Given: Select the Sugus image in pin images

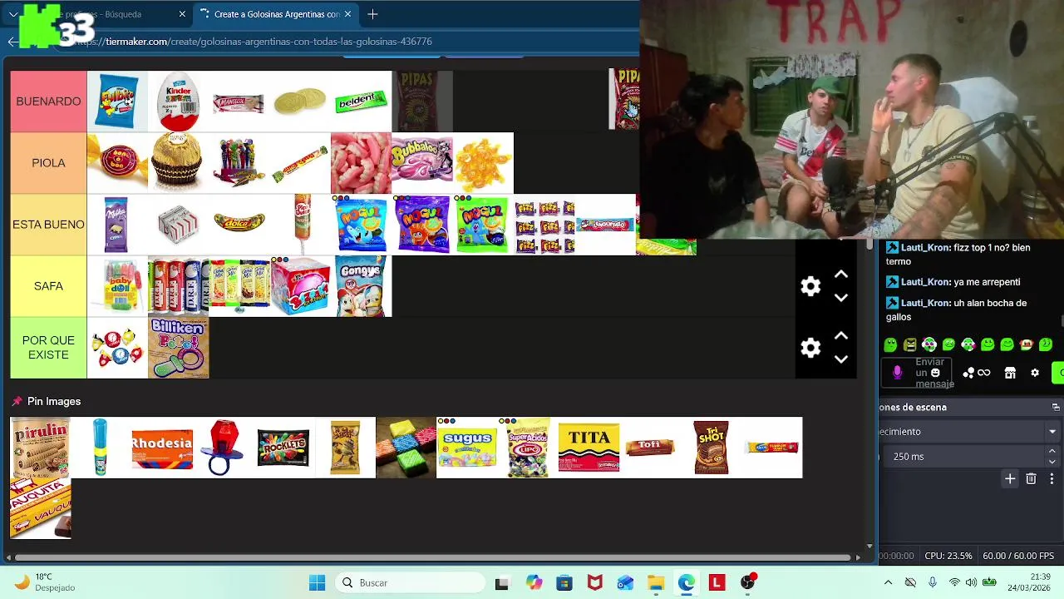Looking at the screenshot, I should (467, 448).
